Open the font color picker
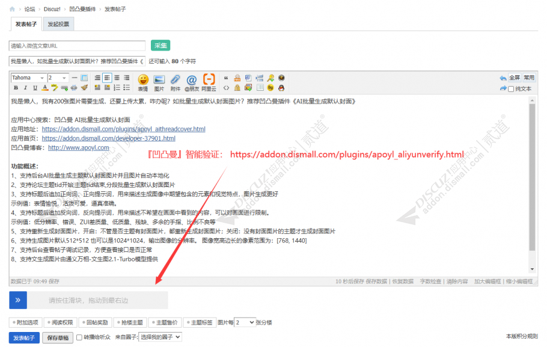 [x=44, y=88]
